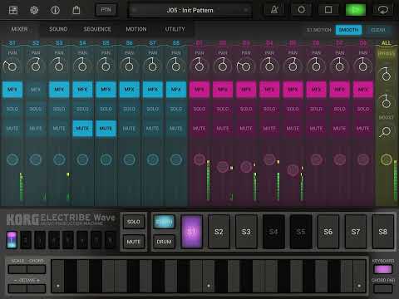Click the SCALE button
The image size is (399, 299).
[17, 269]
